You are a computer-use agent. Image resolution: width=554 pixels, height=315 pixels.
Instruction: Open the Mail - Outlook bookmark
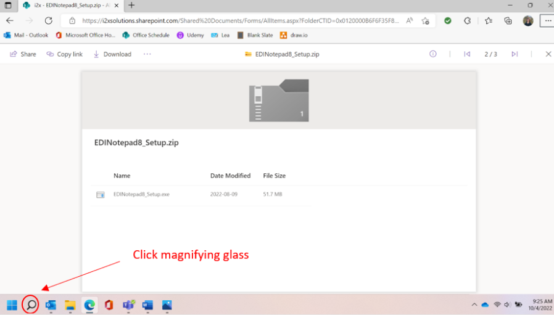click(26, 35)
